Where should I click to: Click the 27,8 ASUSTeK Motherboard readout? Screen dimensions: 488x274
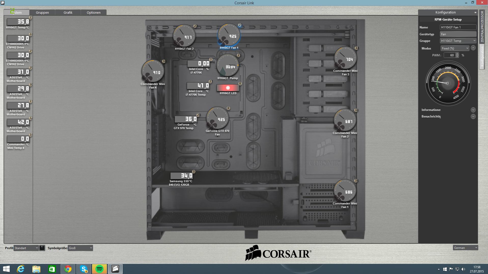pyautogui.click(x=18, y=105)
